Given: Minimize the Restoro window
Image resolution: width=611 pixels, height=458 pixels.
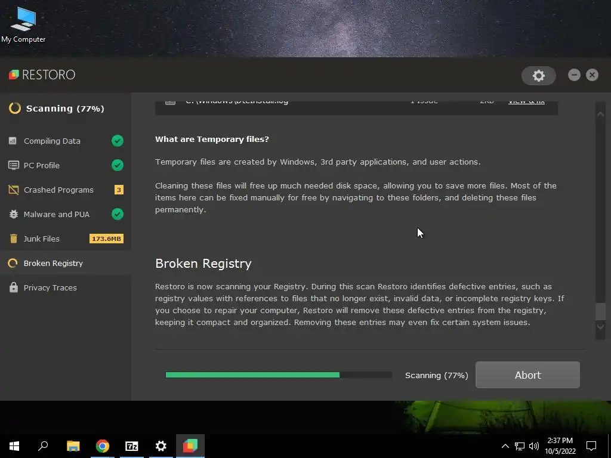Looking at the screenshot, I should tap(574, 75).
